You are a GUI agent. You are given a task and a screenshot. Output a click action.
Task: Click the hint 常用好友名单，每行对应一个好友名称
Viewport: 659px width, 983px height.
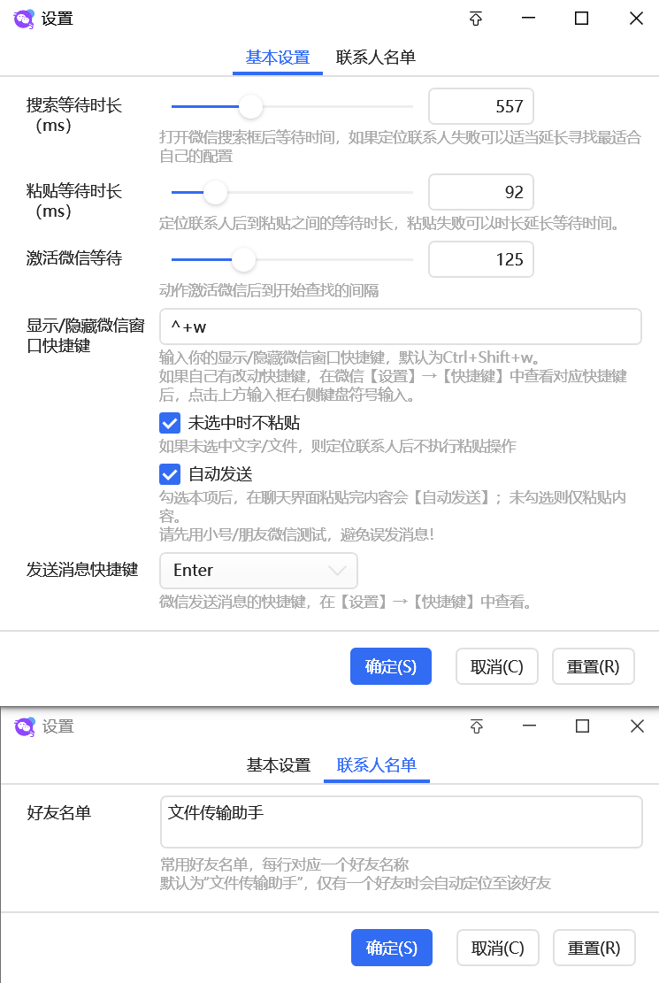tap(284, 865)
